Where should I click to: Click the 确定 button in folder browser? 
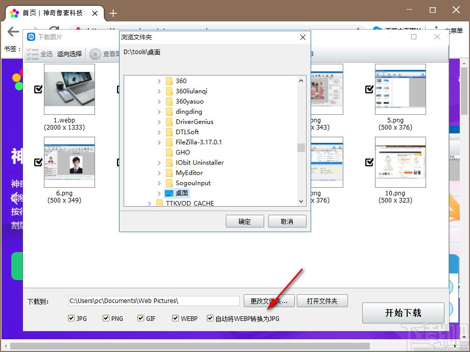pos(245,221)
